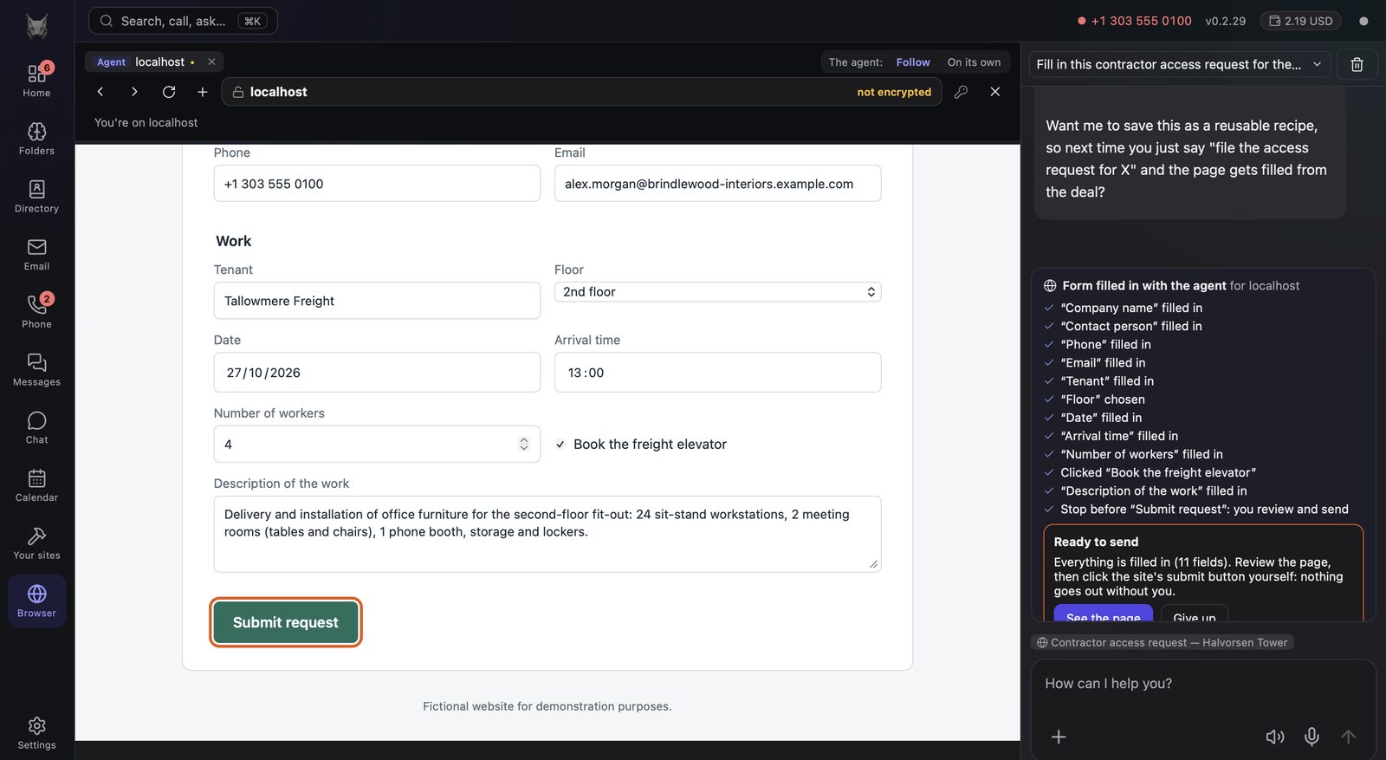Delete the conversation with trash icon

pos(1357,65)
